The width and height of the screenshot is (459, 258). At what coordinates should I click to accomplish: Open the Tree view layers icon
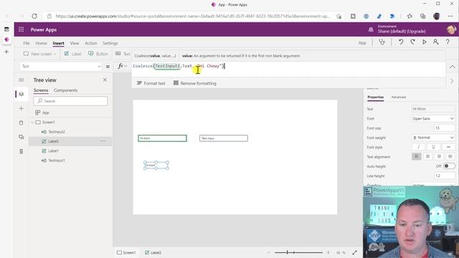tap(21, 94)
